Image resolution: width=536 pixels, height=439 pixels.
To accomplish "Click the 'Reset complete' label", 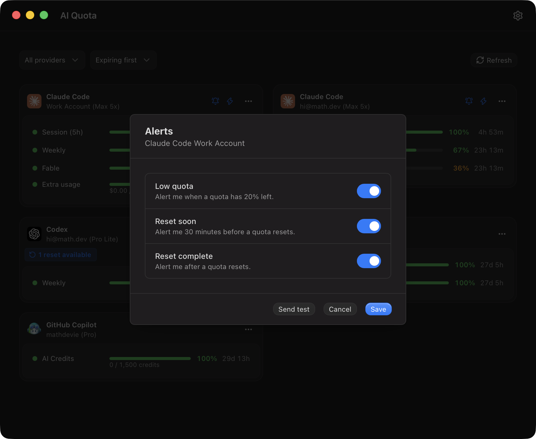I will point(184,256).
